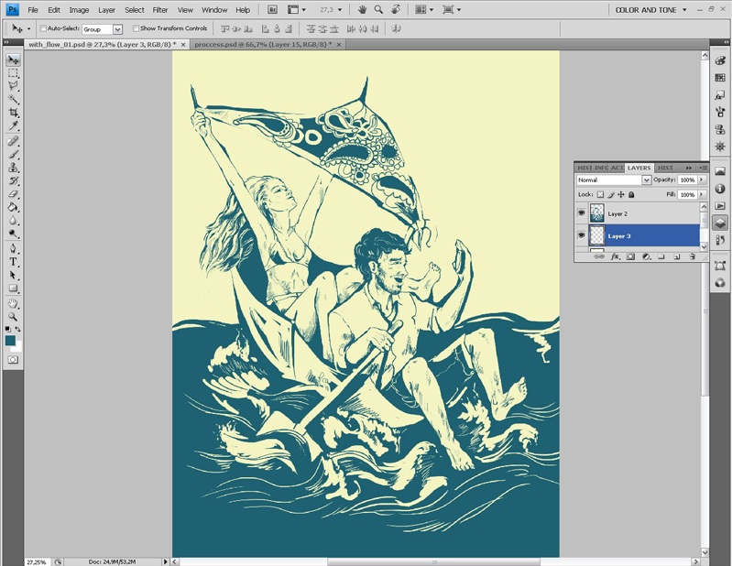
Task: Launch Adobe Bridge from the top bar
Action: (x=274, y=9)
